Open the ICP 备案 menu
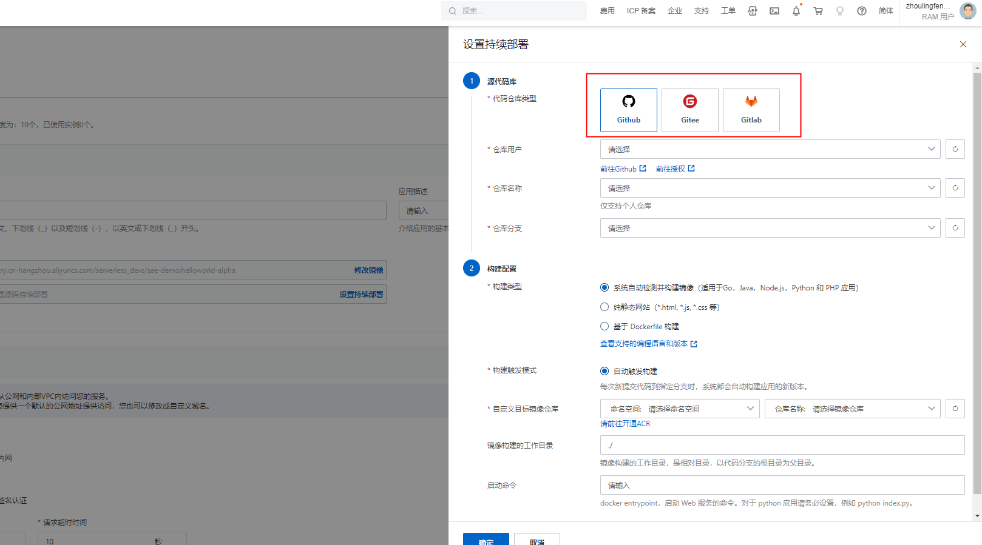Screen dimensions: 982x545 tap(641, 11)
